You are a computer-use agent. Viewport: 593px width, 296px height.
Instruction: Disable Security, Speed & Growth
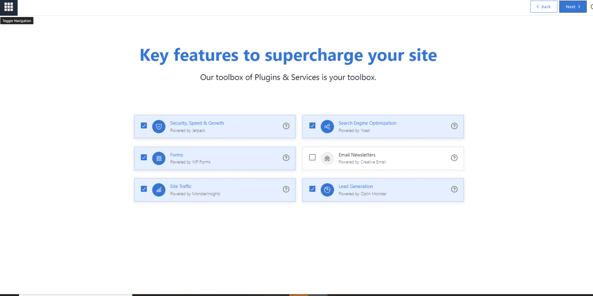pos(144,125)
